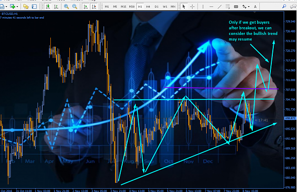The width and height of the screenshot is (297, 192).
Task: Select the H4 timeframe
Action: (148, 7)
